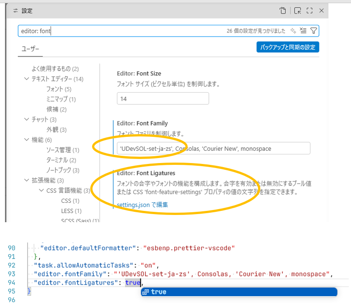Clear the settings search input icon
The width and height of the screenshot is (351, 308).
pyautogui.click(x=303, y=30)
